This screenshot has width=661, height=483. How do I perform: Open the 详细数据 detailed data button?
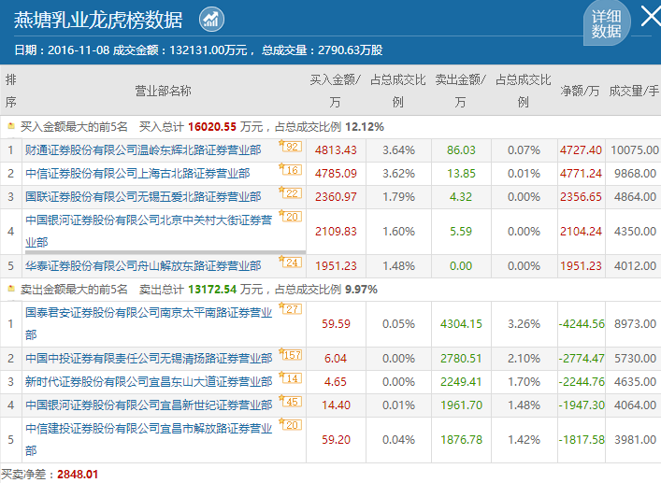tap(607, 23)
